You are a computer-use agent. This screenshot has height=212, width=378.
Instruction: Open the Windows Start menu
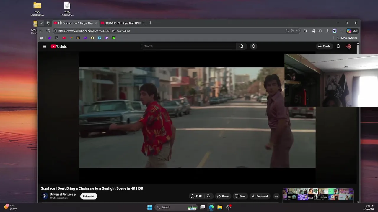150,207
